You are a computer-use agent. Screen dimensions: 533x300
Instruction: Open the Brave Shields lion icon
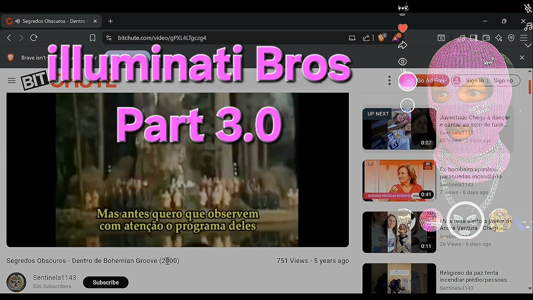tap(381, 38)
